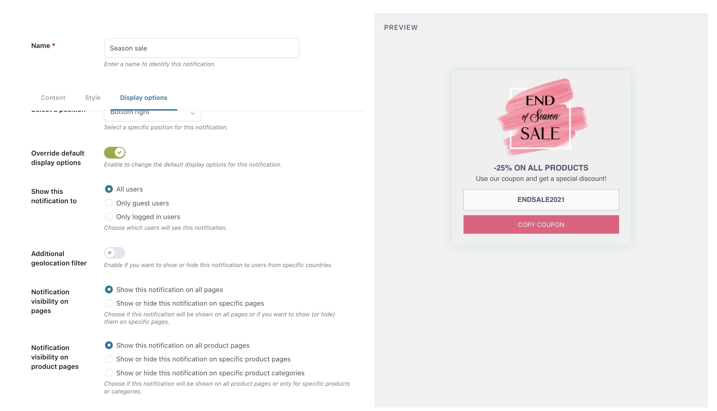Viewport: 717px width, 411px height.
Task: Click the Display options tab
Action: click(x=144, y=98)
